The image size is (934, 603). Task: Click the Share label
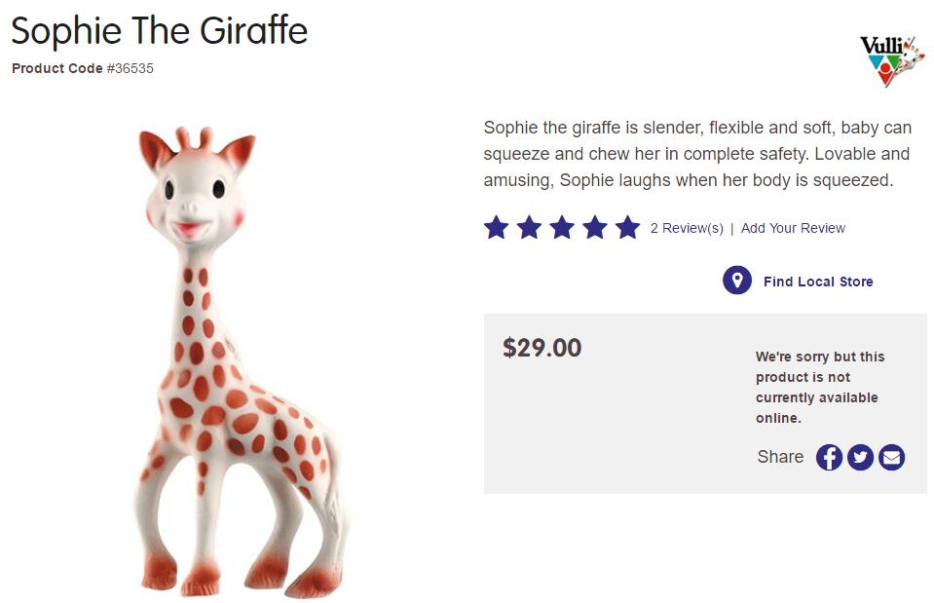(780, 457)
